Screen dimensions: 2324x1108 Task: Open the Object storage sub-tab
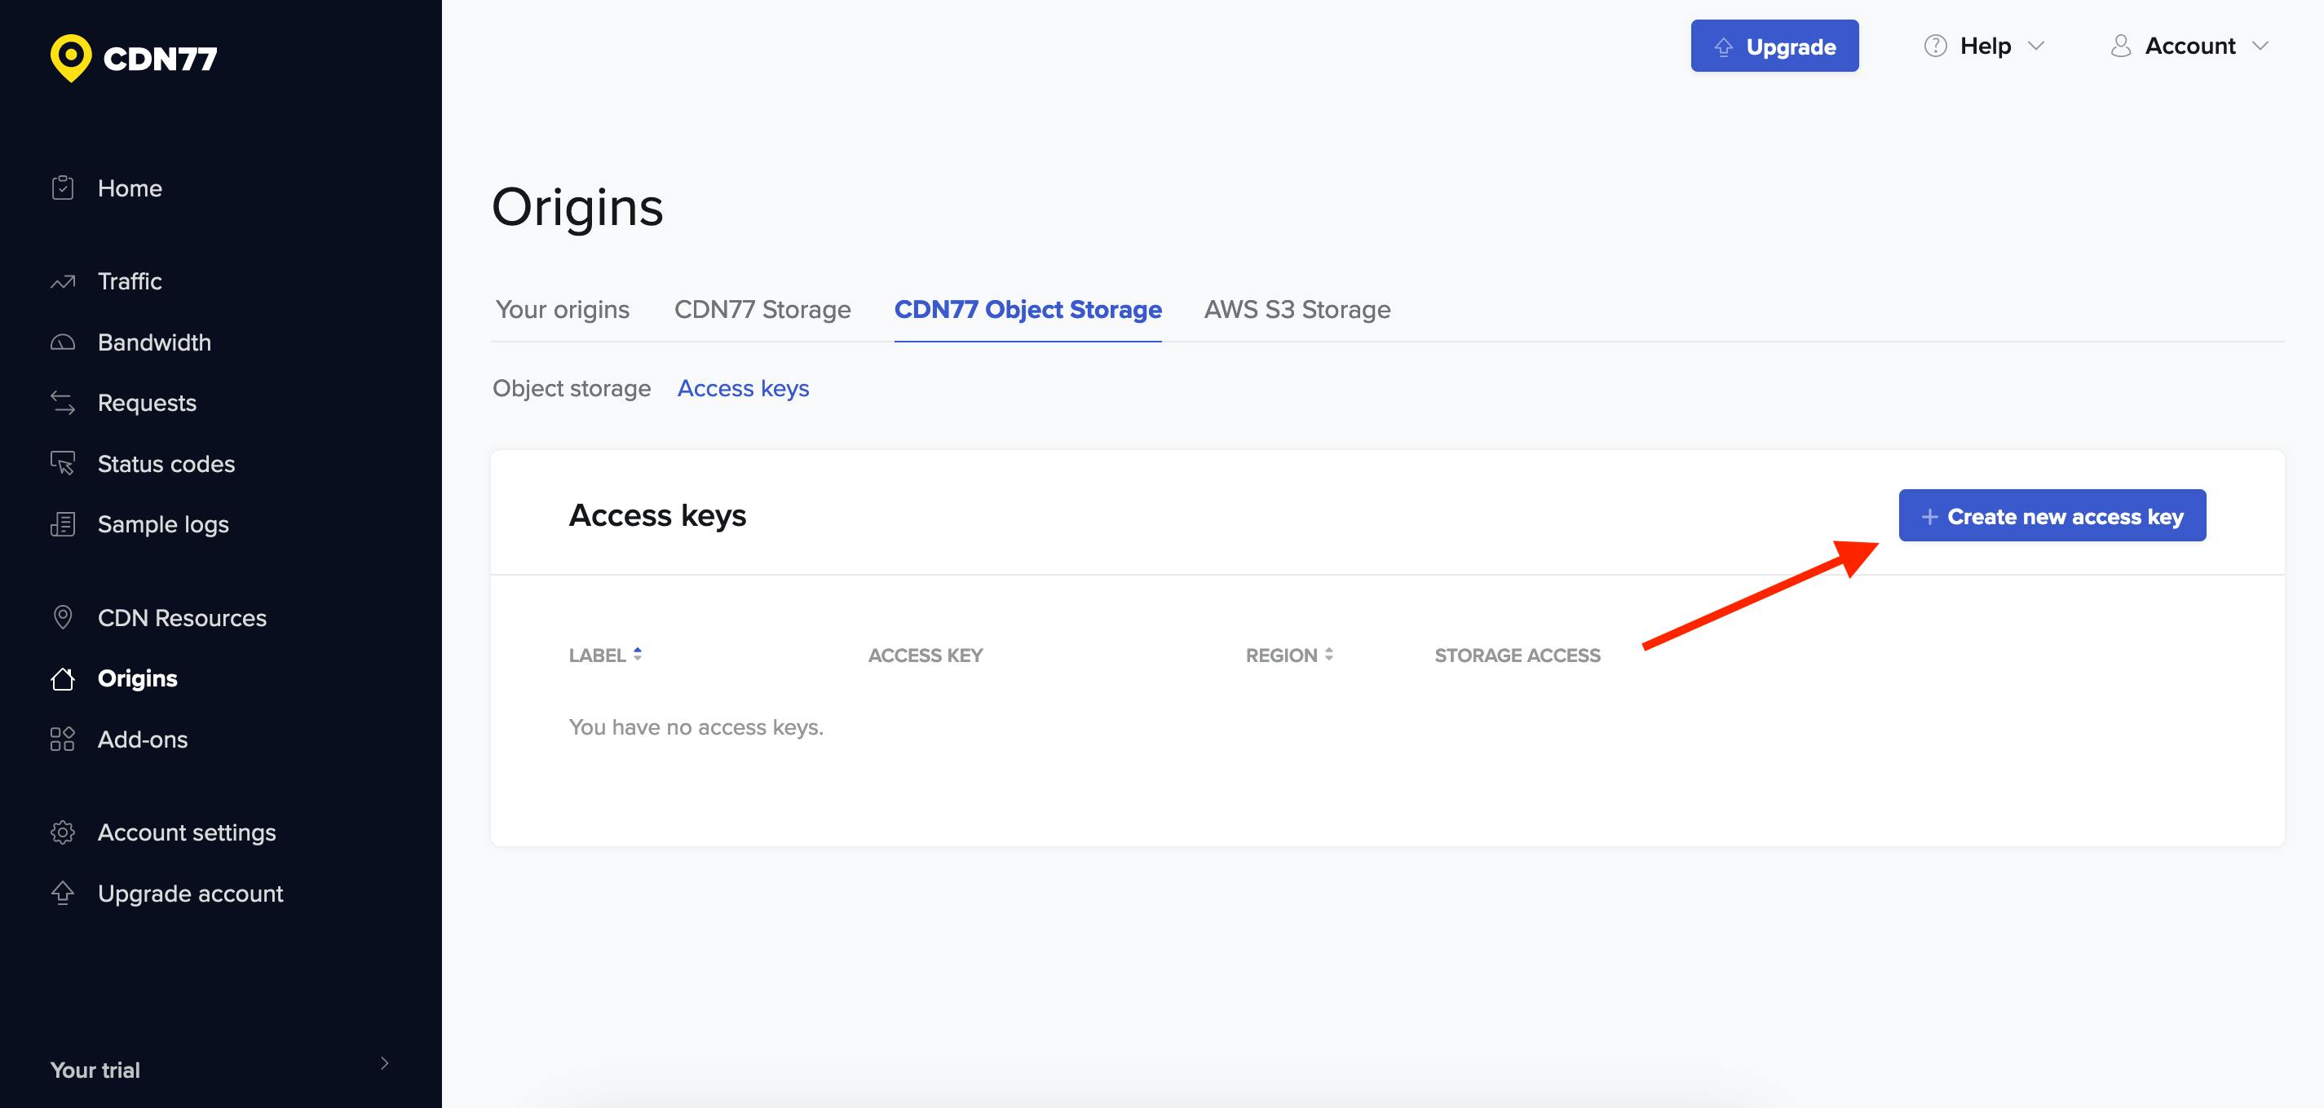[x=571, y=388]
